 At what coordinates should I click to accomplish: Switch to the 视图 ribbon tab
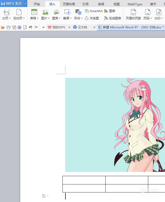pos(117,4)
